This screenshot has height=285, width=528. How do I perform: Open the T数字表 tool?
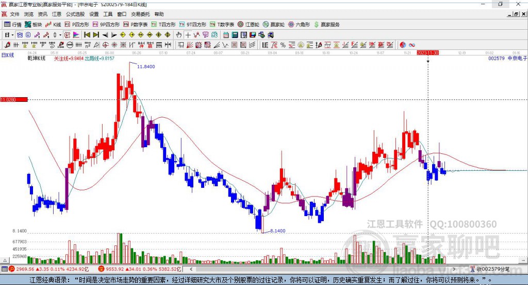click(x=222, y=25)
